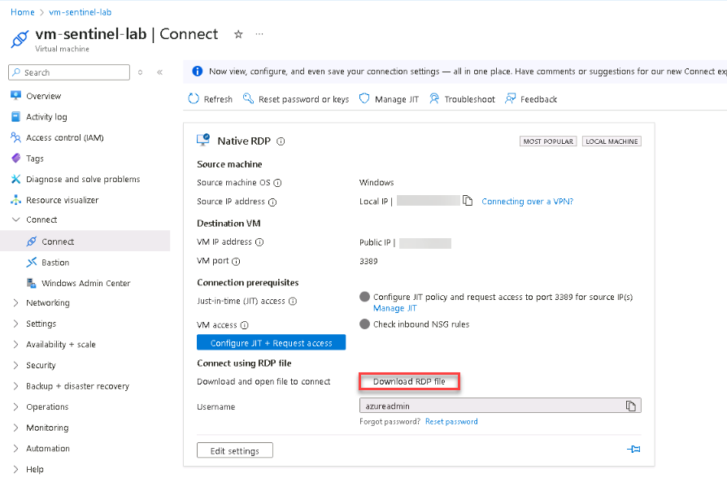
Task: Open the more options ellipsis in header
Action: 259,34
